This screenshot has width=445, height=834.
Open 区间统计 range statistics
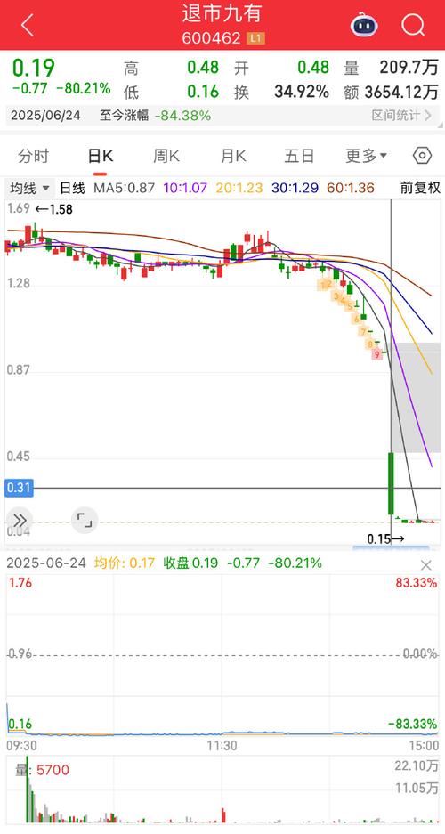tap(402, 116)
